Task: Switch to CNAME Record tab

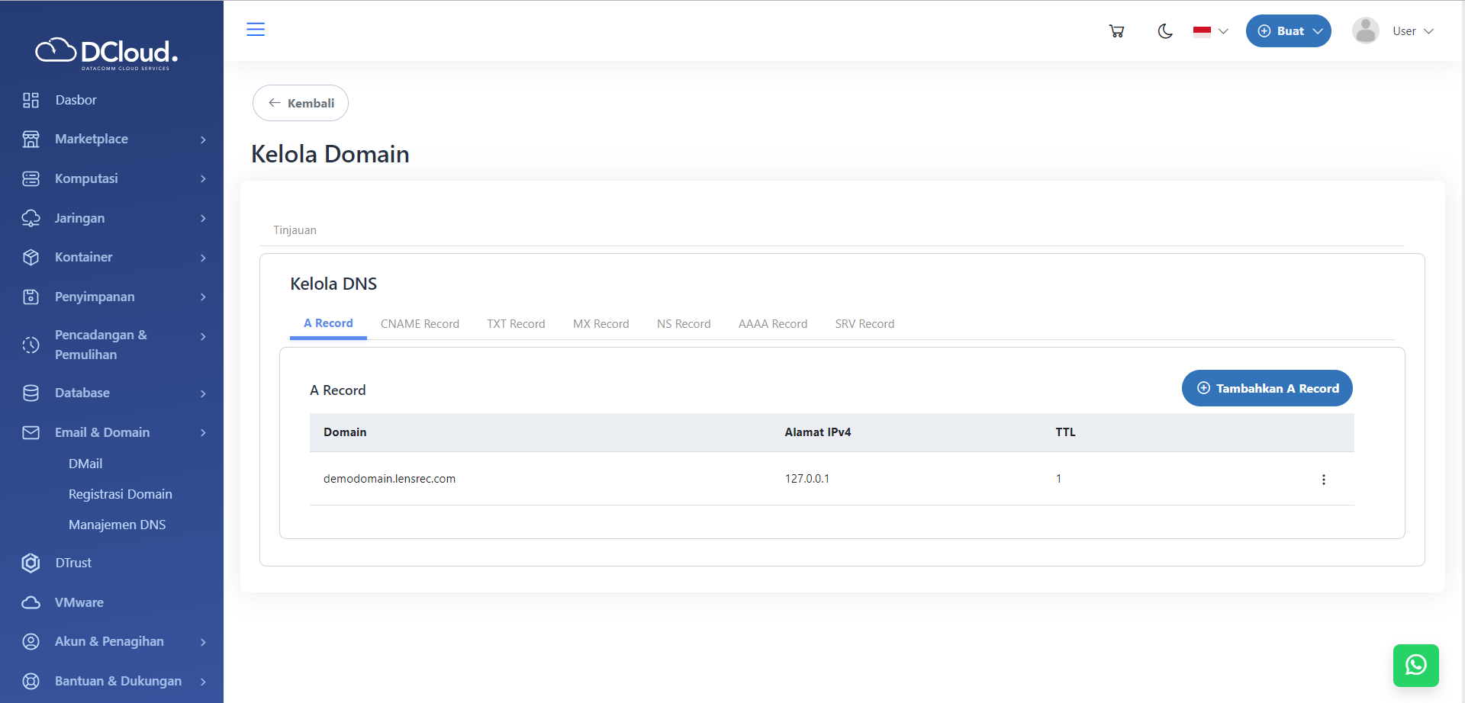Action: [x=420, y=324]
